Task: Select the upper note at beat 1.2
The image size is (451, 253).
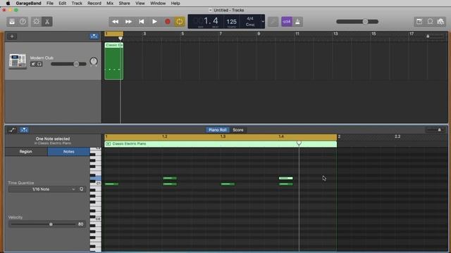Action: 170,178
